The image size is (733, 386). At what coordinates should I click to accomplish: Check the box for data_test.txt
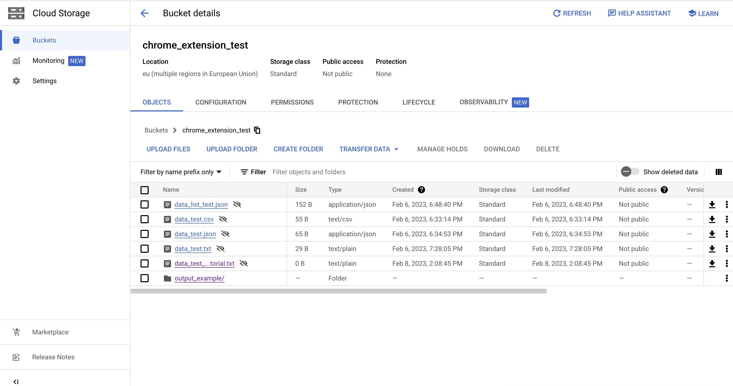coord(145,249)
